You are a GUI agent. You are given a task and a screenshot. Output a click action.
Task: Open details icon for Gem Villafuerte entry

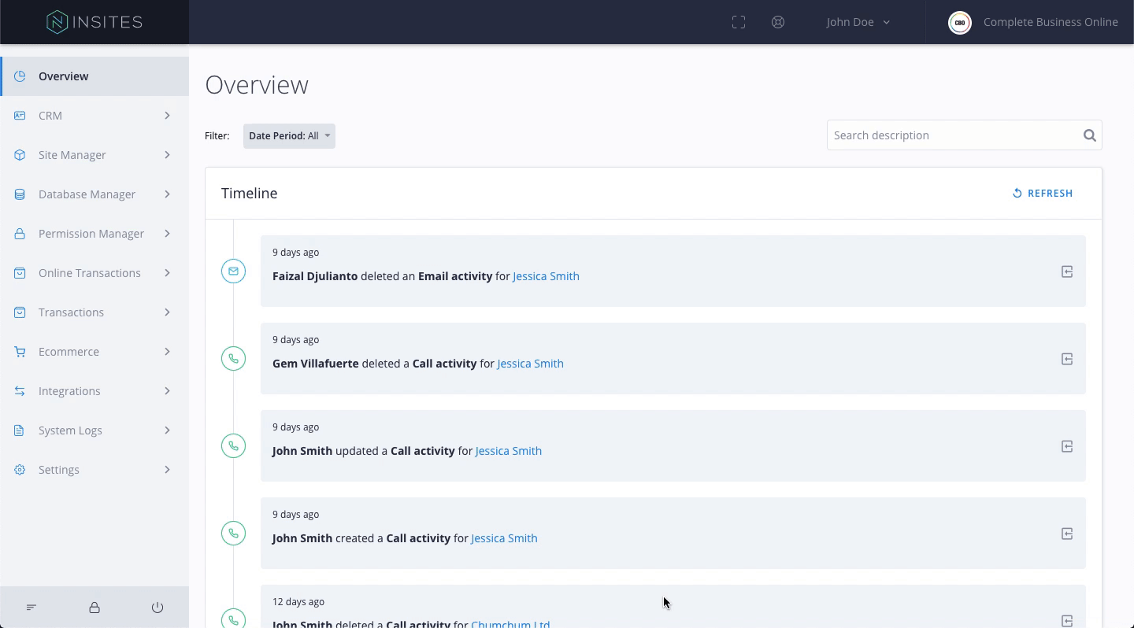[1067, 359]
